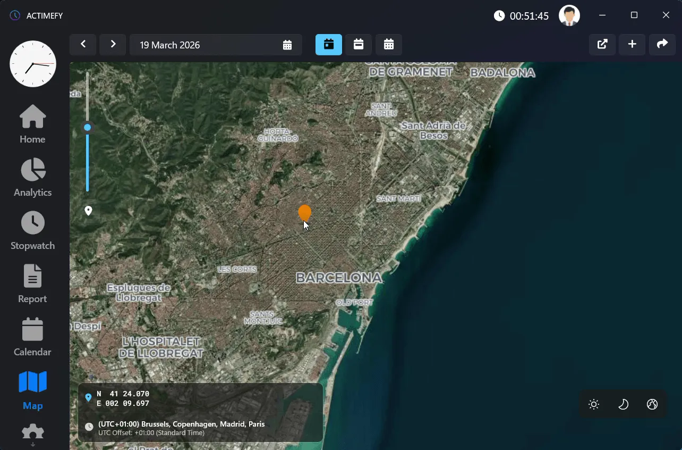This screenshot has width=682, height=450.
Task: Advance to next day arrow
Action: tap(113, 45)
